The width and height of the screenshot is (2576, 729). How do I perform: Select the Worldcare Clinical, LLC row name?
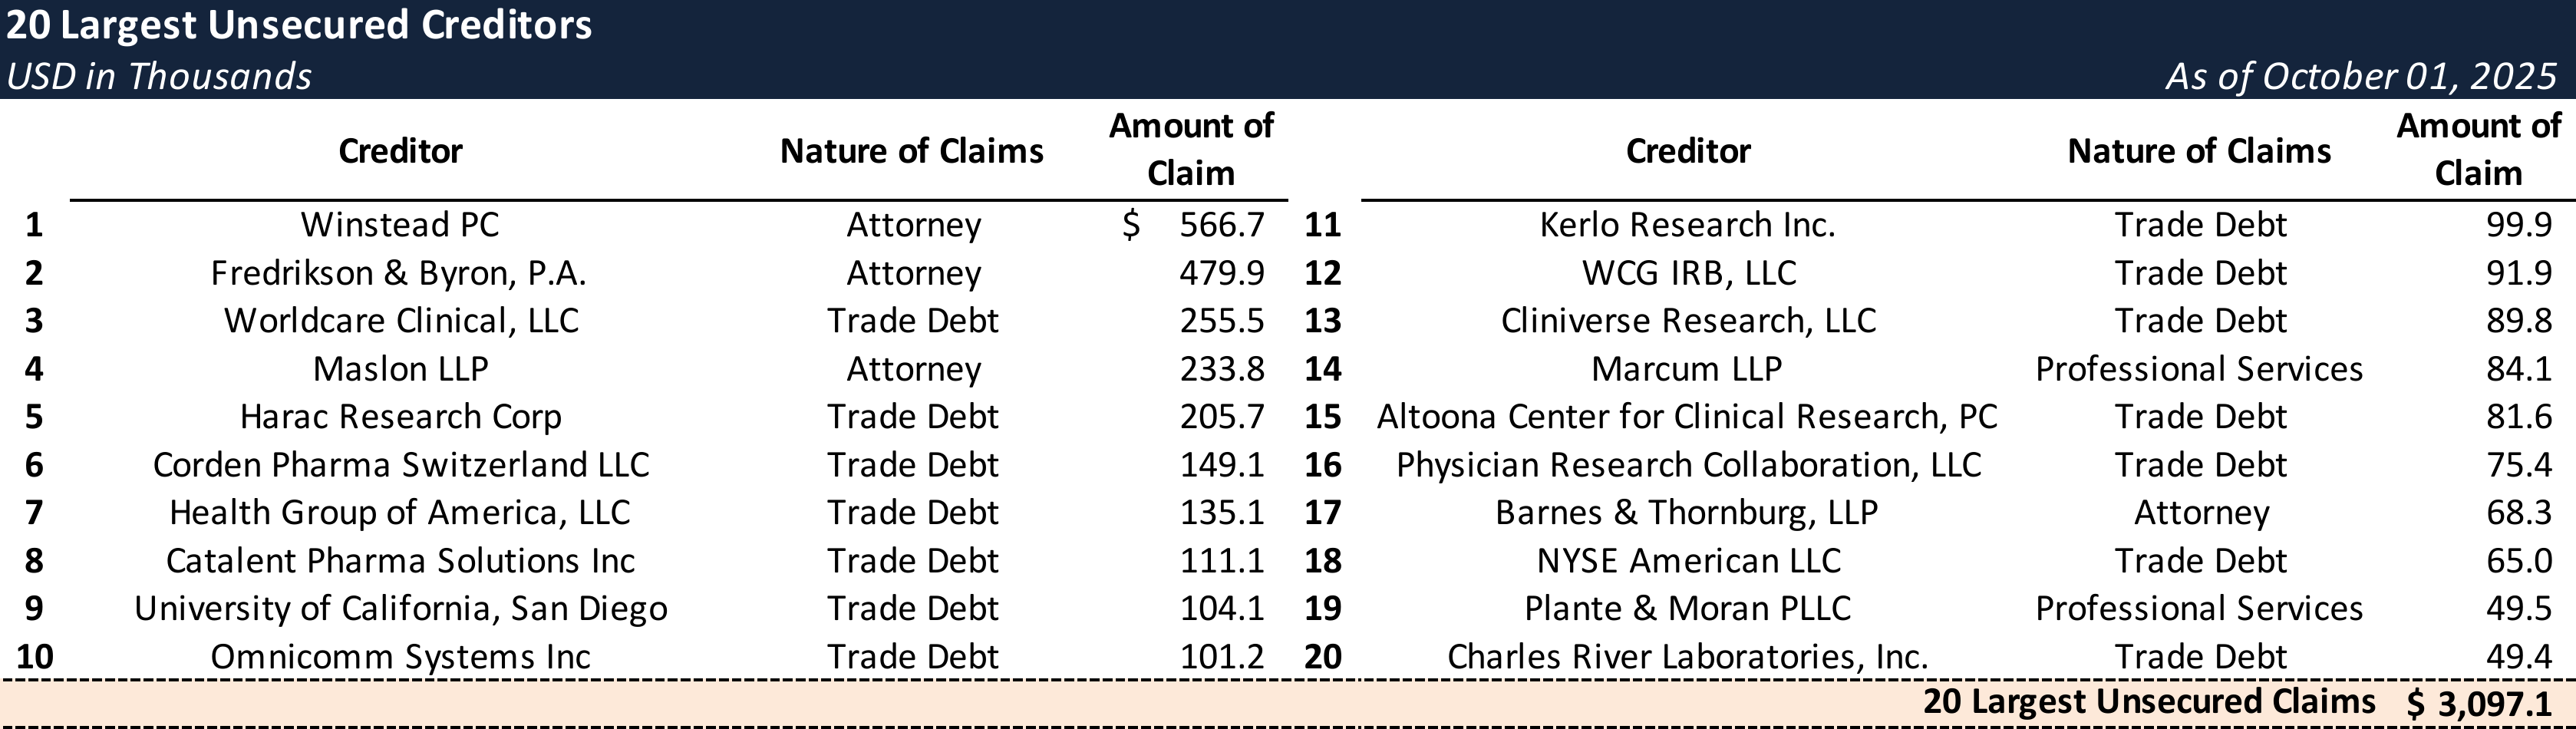[401, 321]
